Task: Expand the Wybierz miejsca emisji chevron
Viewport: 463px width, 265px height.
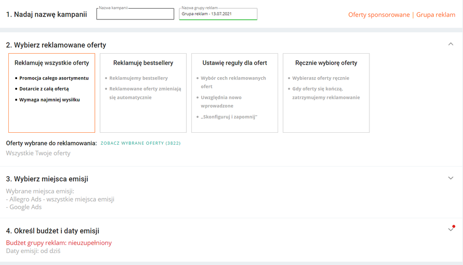Action: click(x=450, y=178)
